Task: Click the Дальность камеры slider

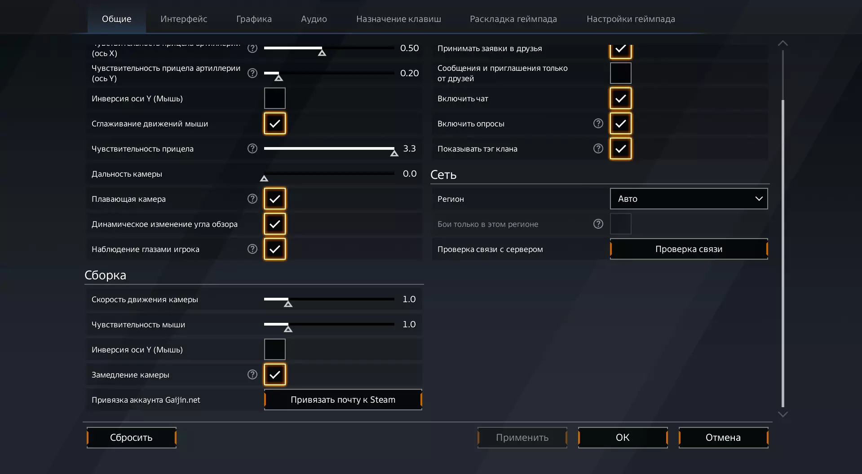Action: coord(329,174)
